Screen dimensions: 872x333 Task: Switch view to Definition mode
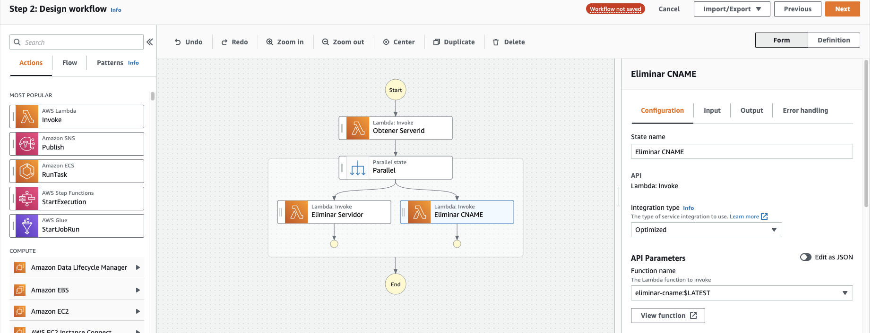pos(834,40)
